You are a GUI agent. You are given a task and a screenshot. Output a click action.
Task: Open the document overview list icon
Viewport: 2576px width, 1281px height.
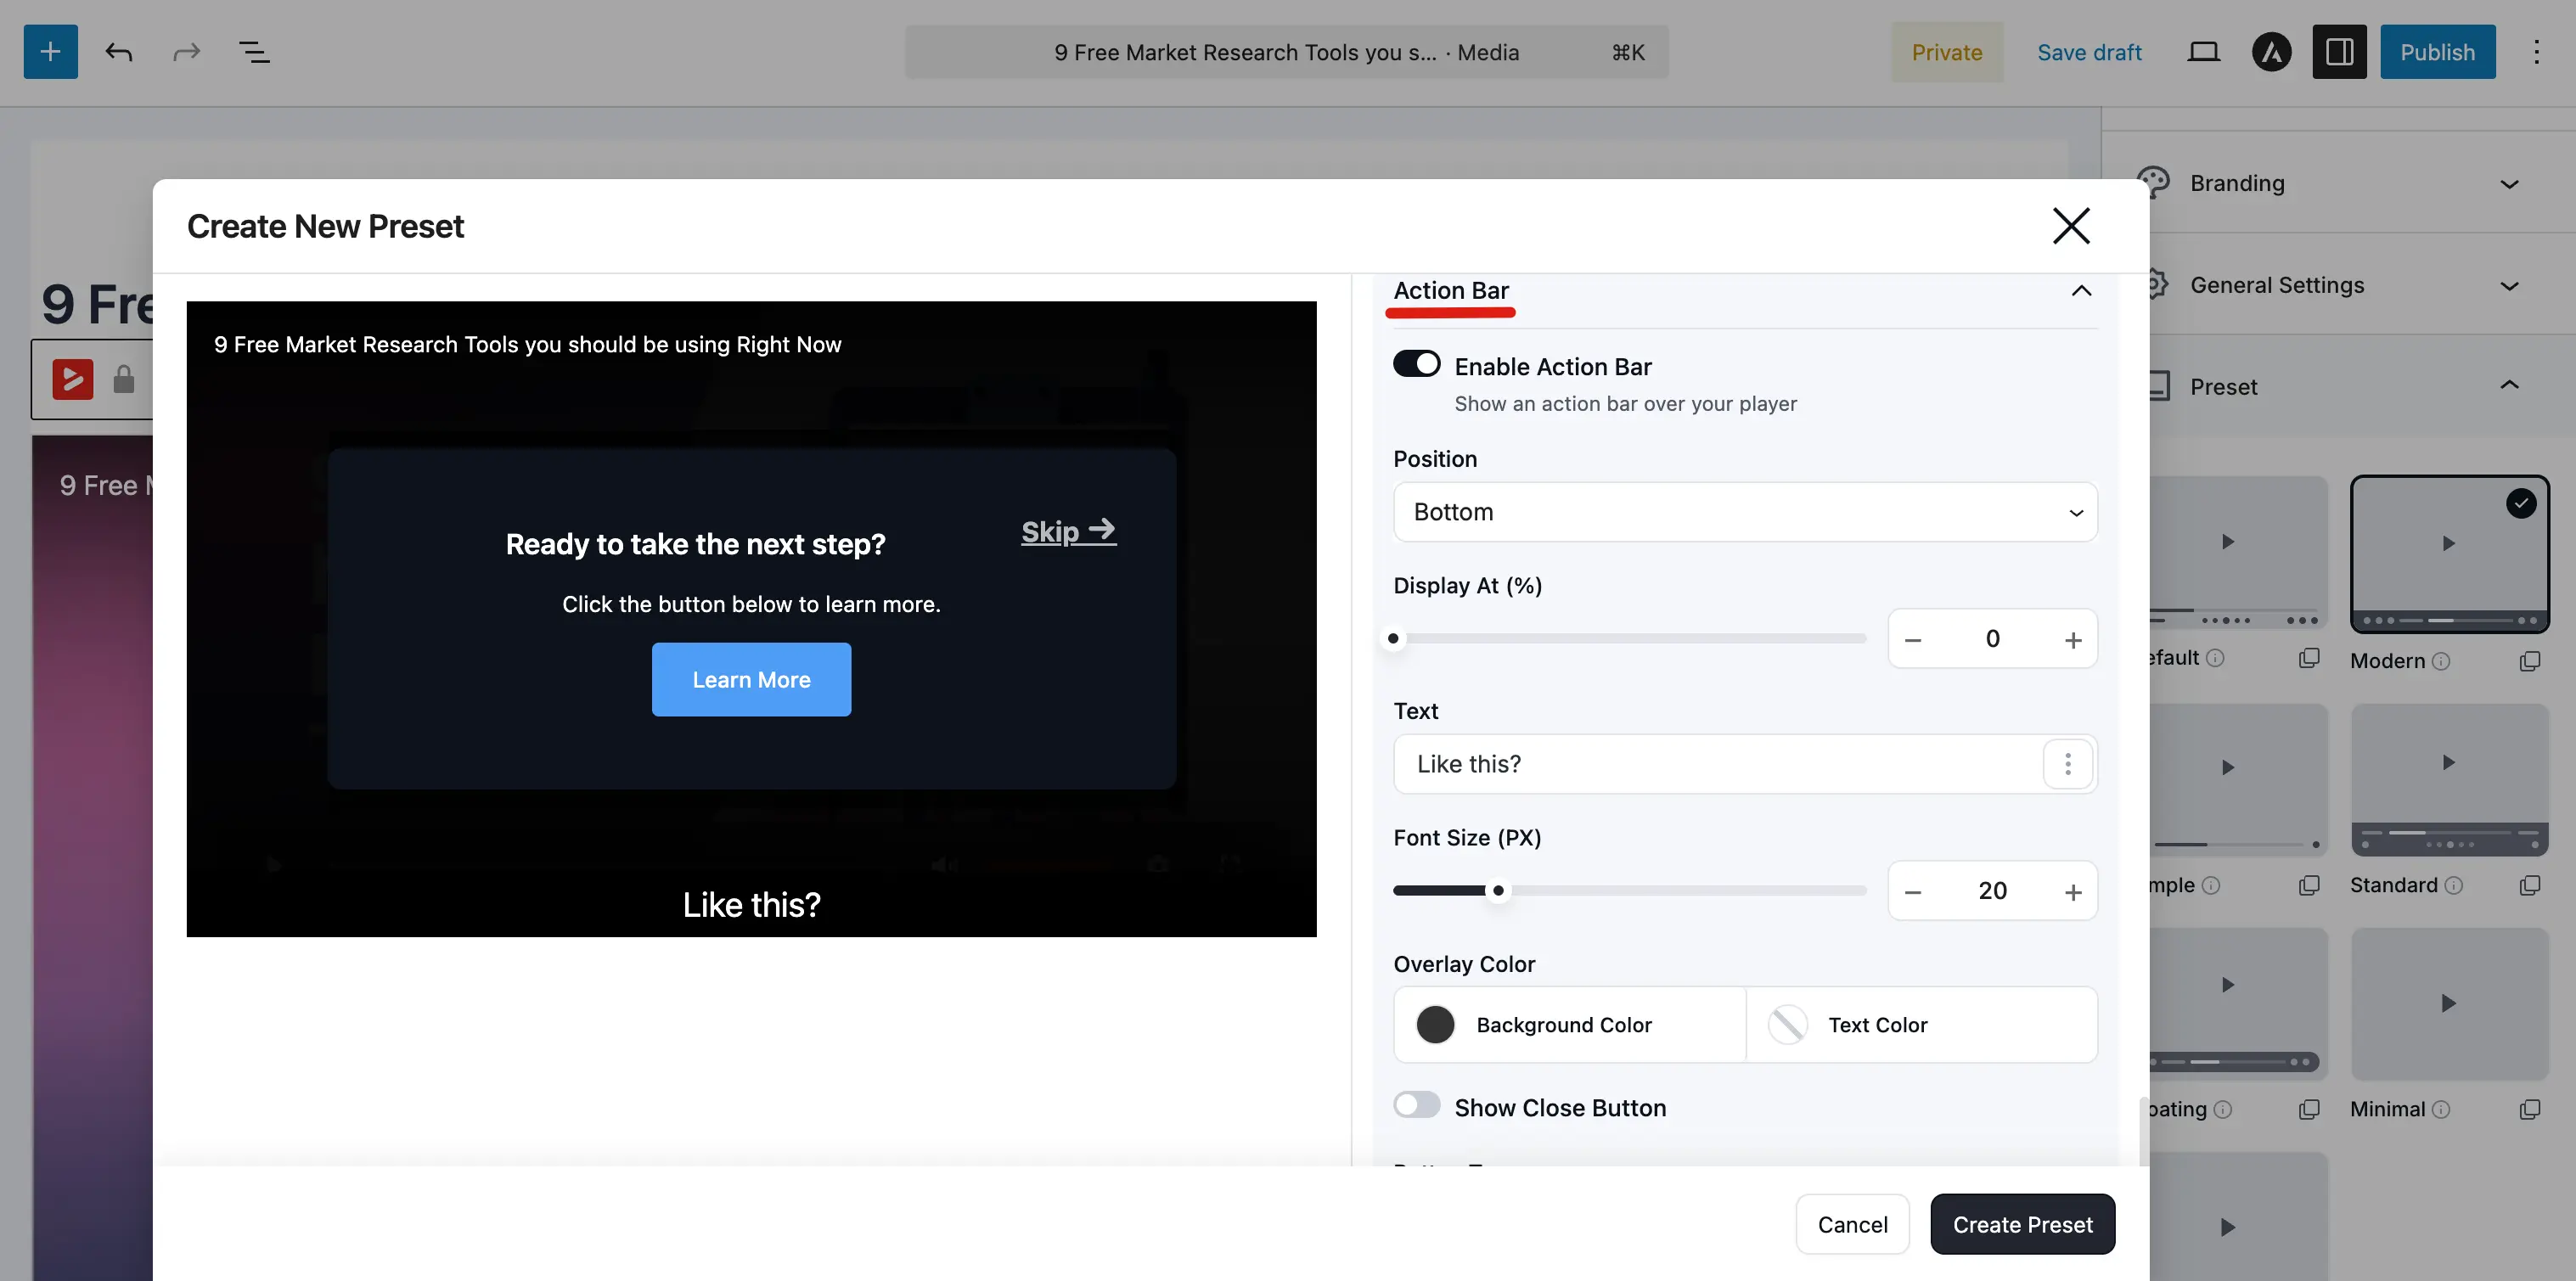point(255,52)
